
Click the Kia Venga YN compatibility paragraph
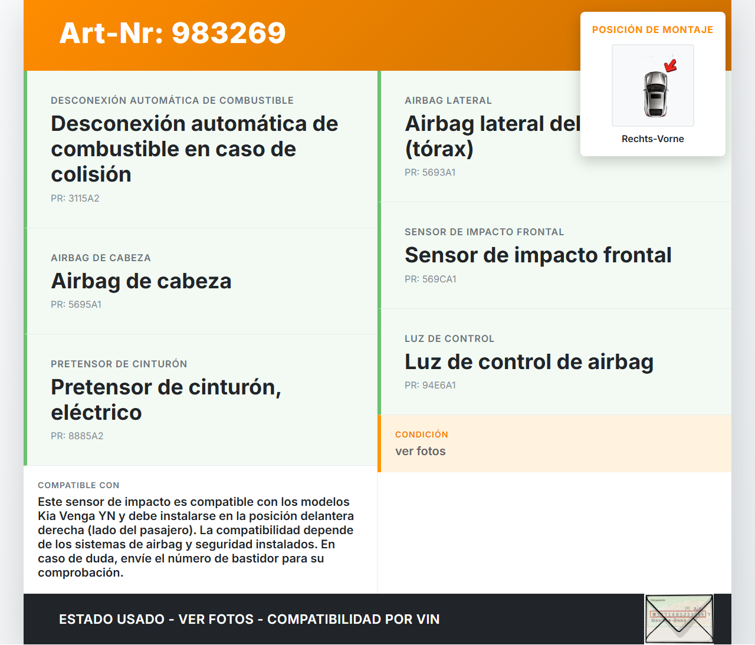196,537
